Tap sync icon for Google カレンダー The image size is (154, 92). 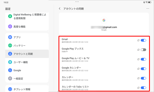click(x=138, y=69)
